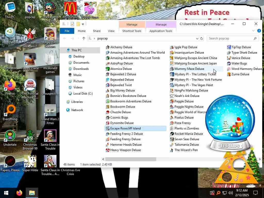Click the Piggly Xmas desktop icon
The image size is (264, 198).
coord(90,10)
